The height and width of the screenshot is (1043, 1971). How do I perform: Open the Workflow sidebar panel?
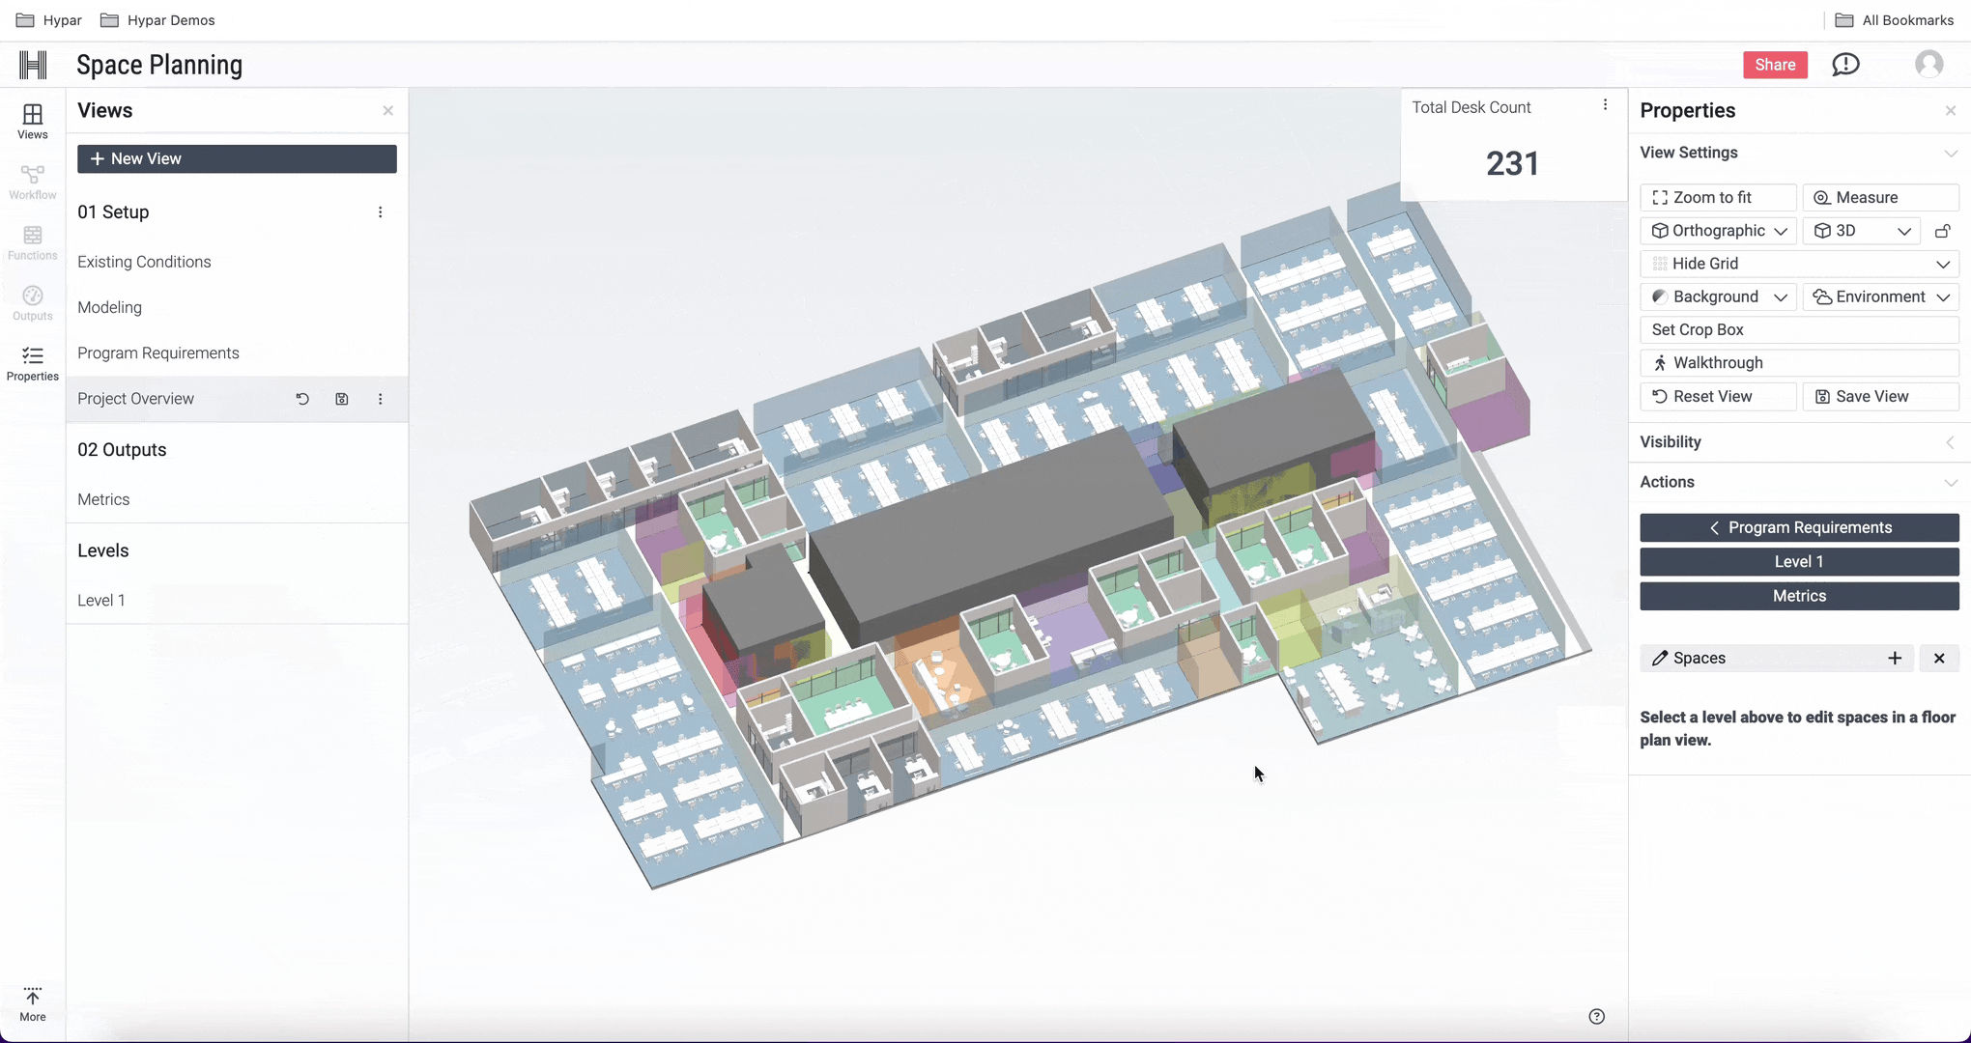32,182
